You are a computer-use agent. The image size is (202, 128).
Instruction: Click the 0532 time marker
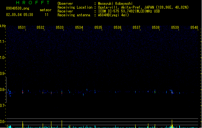point(40,28)
